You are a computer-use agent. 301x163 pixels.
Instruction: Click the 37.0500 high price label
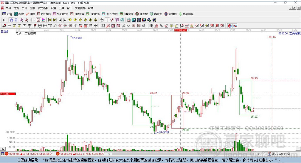point(77,38)
